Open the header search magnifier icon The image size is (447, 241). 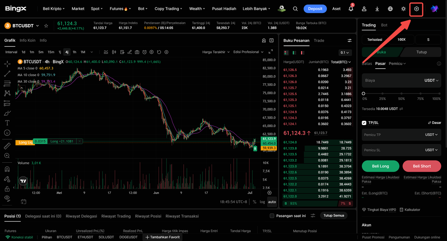[x=295, y=9]
